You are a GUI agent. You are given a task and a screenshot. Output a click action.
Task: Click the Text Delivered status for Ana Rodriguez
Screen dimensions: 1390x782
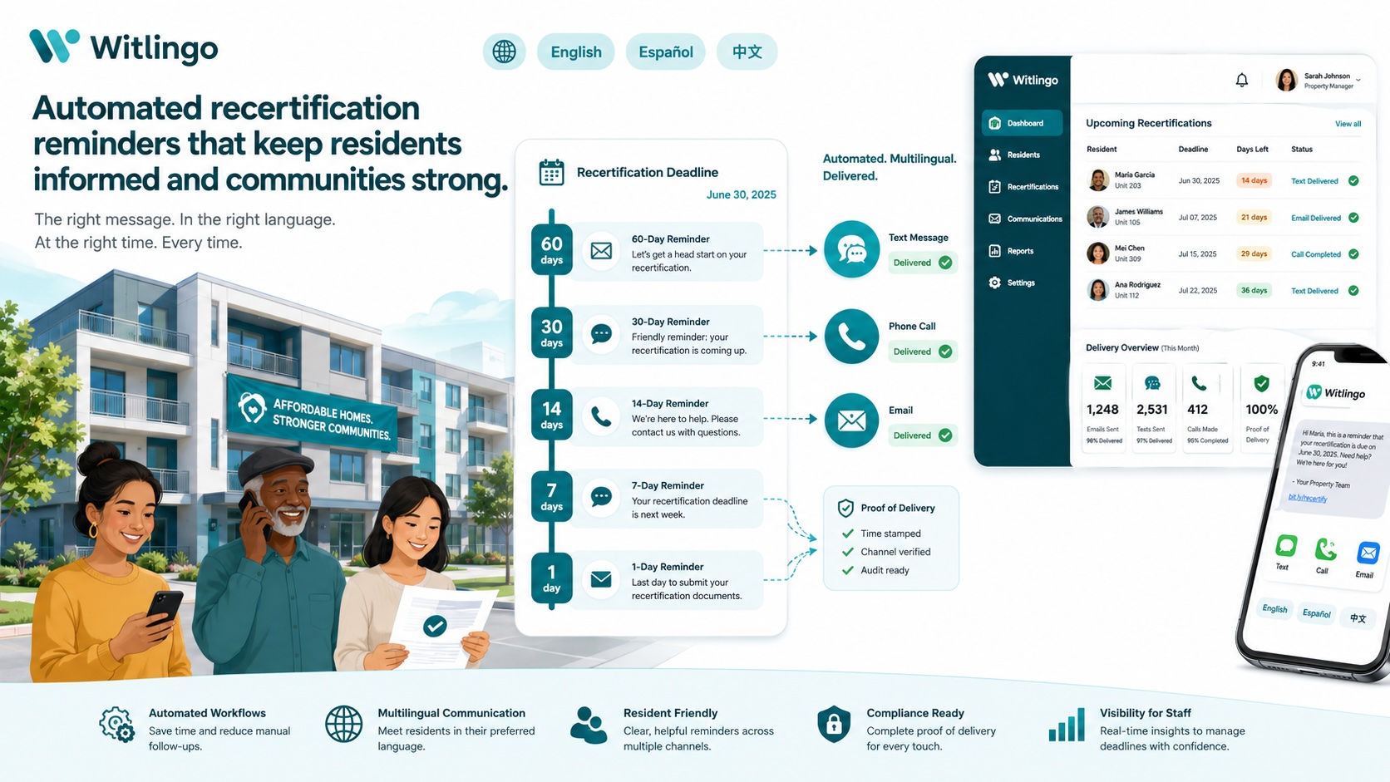coord(1314,291)
